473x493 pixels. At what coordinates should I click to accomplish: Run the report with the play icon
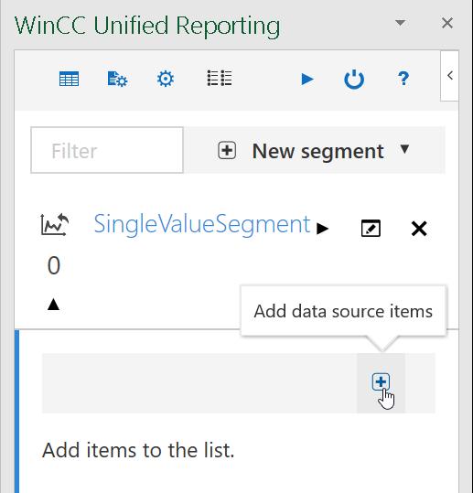click(x=307, y=79)
